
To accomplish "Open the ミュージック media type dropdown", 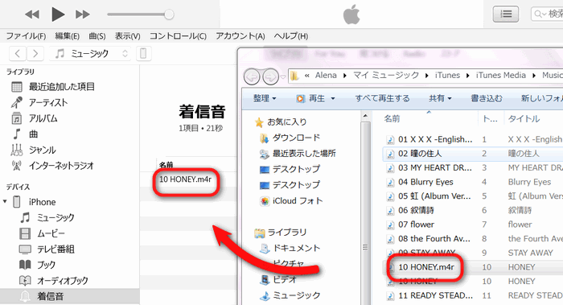I will 90,54.
